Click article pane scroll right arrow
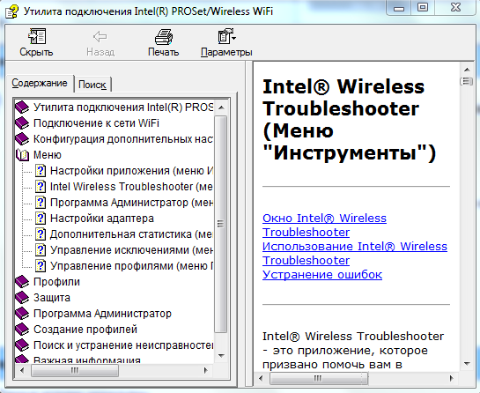This screenshot has width=480, height=393. [452, 378]
